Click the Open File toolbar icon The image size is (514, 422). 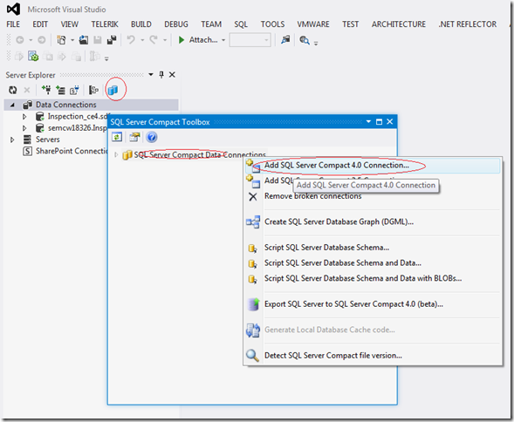click(x=84, y=40)
